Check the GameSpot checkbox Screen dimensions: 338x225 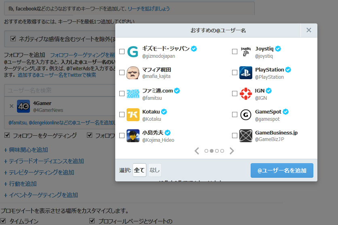tap(234, 114)
